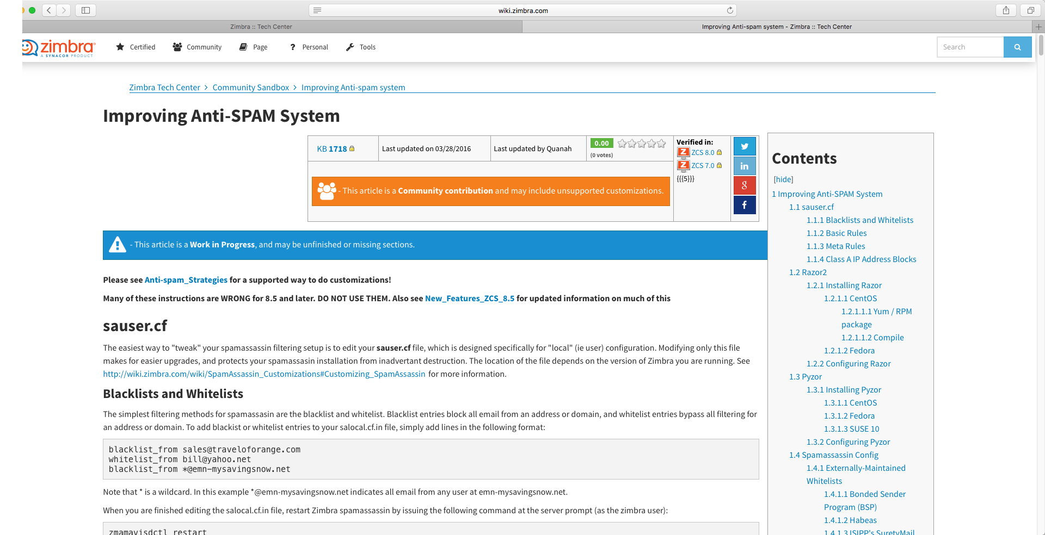Screen dimensions: 1045x535
Task: Share article on Google Plus
Action: (744, 185)
